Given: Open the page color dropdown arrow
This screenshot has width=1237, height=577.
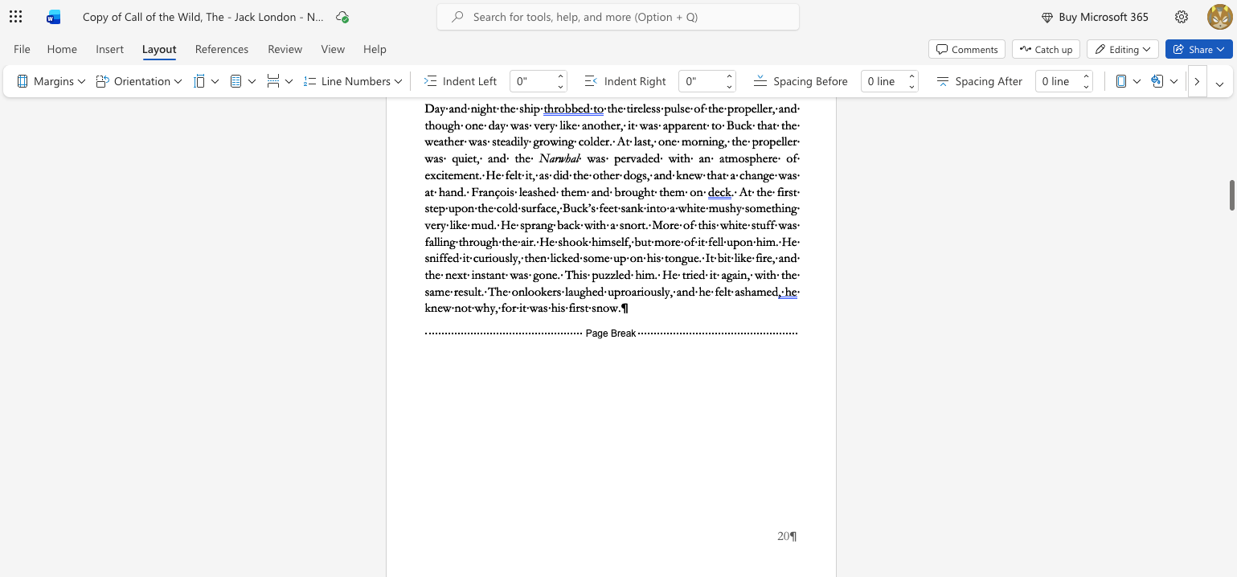Looking at the screenshot, I should pos(1174,81).
